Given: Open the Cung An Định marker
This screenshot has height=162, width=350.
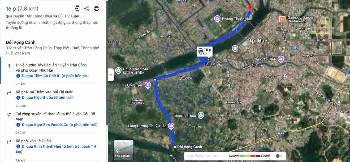Looking at the screenshot, I should coord(281,59).
